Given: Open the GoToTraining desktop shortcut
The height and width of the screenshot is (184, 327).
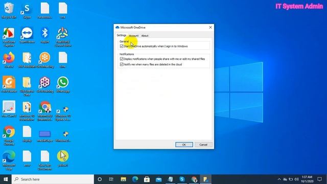Looking at the screenshot, I should coord(45,84).
